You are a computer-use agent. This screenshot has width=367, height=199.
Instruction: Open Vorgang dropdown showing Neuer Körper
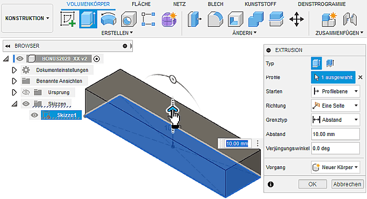pos(335,167)
